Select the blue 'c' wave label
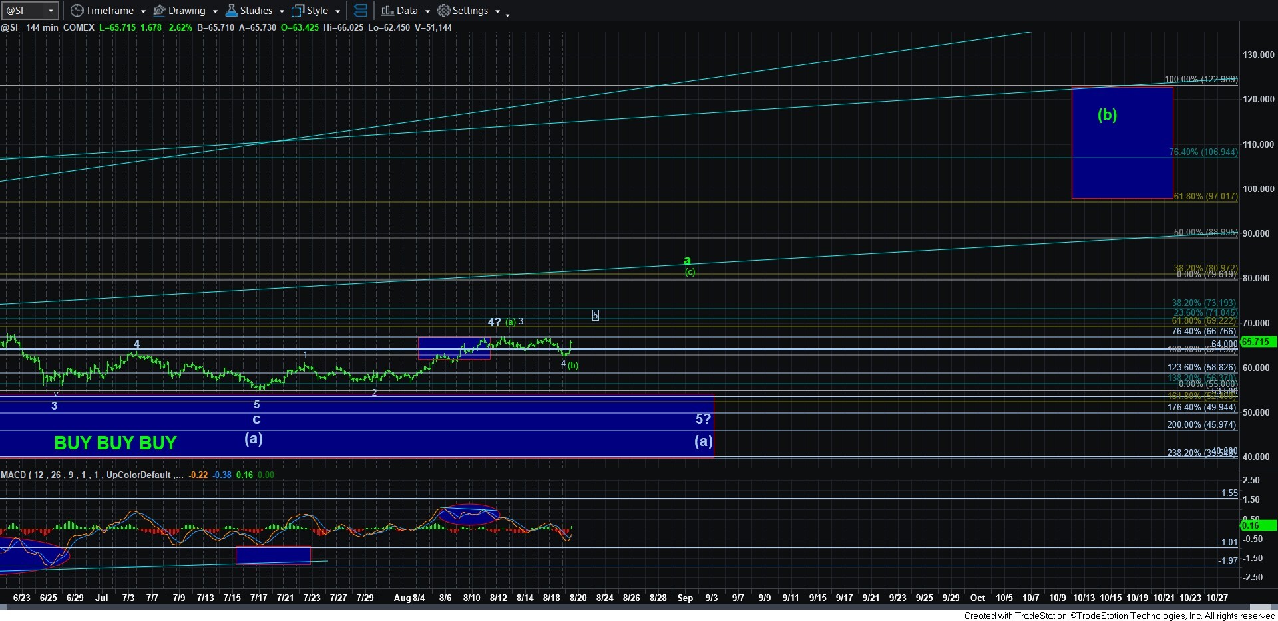 coord(256,420)
